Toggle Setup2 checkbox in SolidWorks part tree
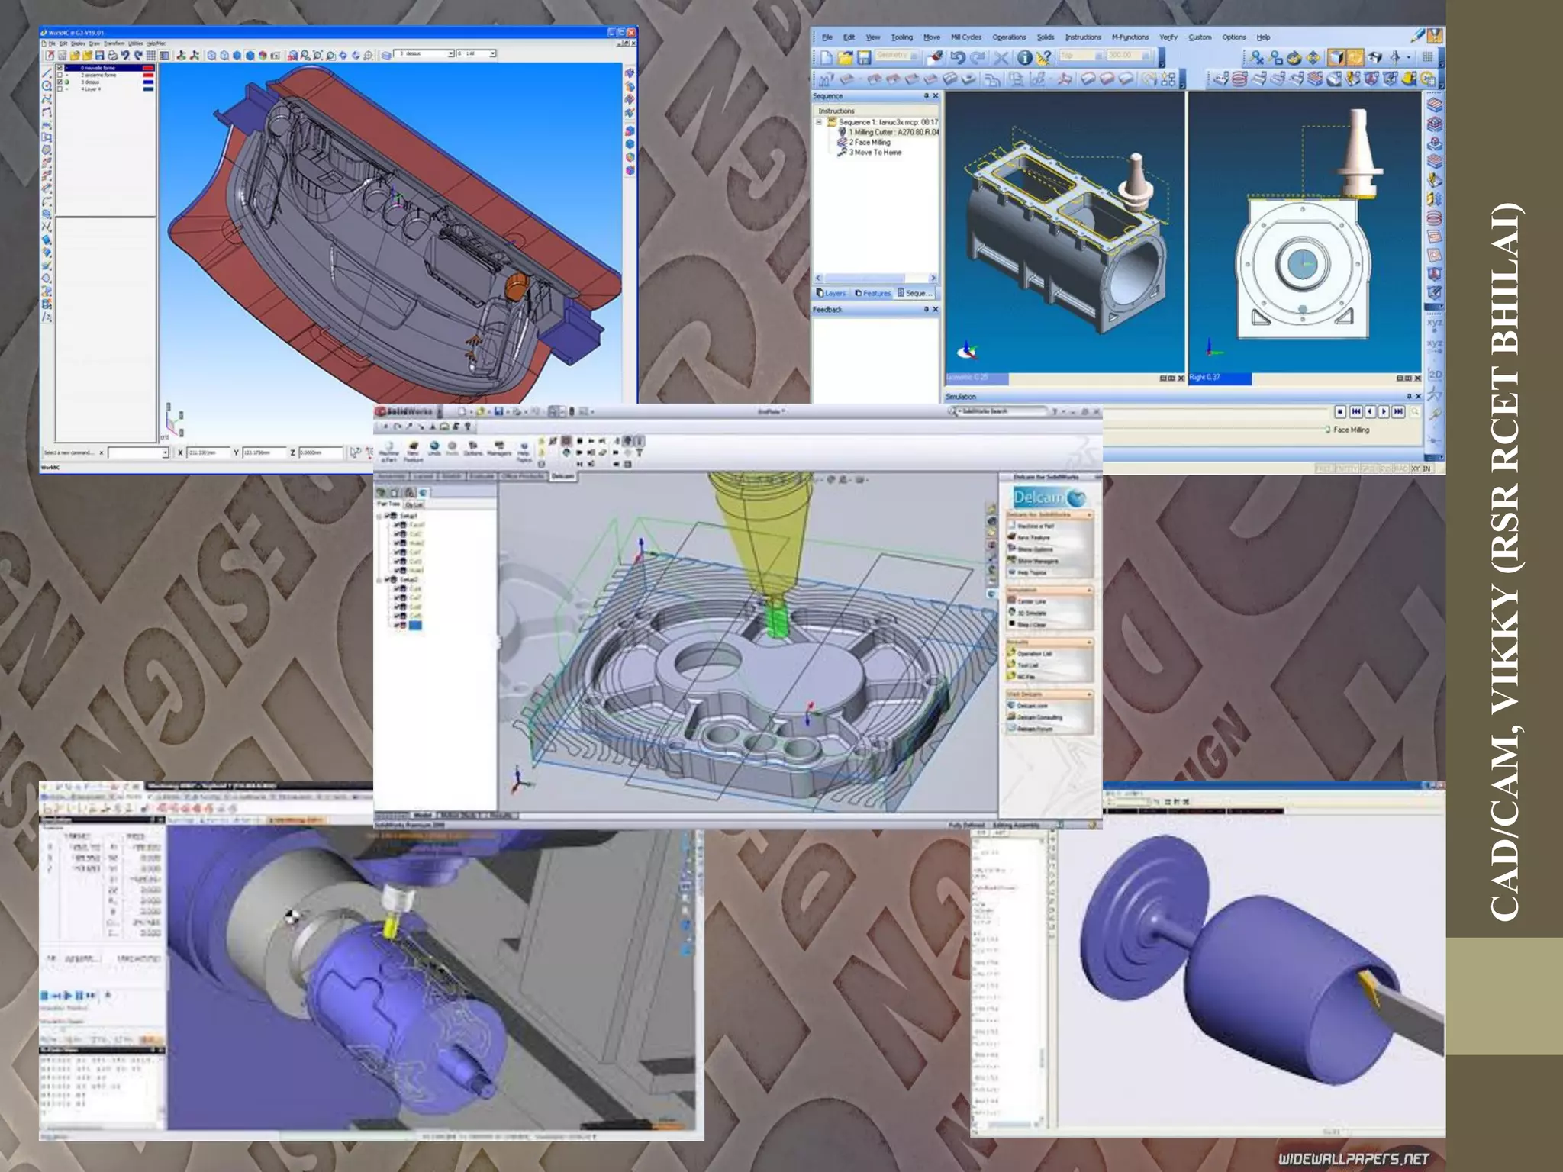This screenshot has height=1172, width=1563. [387, 580]
